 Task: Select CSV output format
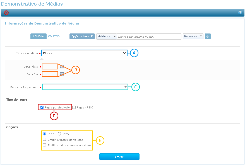click(59, 134)
